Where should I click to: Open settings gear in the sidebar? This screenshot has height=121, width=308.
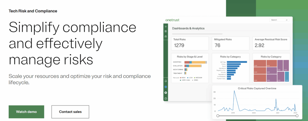tap(166, 93)
